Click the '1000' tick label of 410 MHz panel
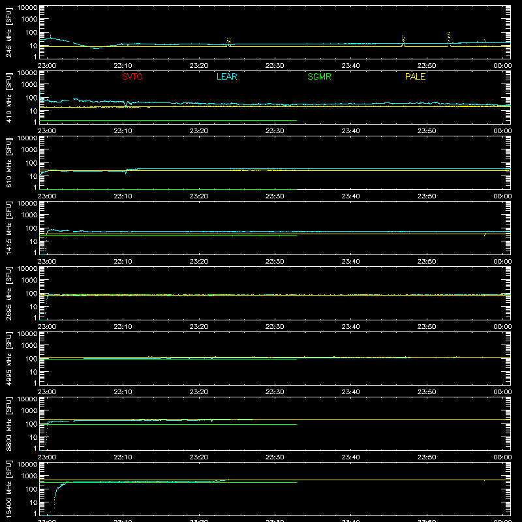Screen dimensions: 522x522 (x=29, y=85)
